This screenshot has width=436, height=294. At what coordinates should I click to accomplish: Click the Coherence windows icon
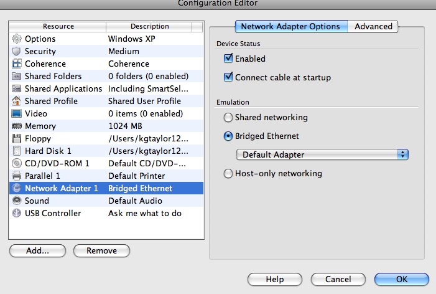pyautogui.click(x=17, y=64)
